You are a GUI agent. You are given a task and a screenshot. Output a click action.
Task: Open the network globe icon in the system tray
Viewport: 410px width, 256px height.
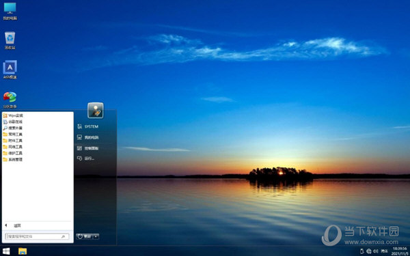(369, 251)
